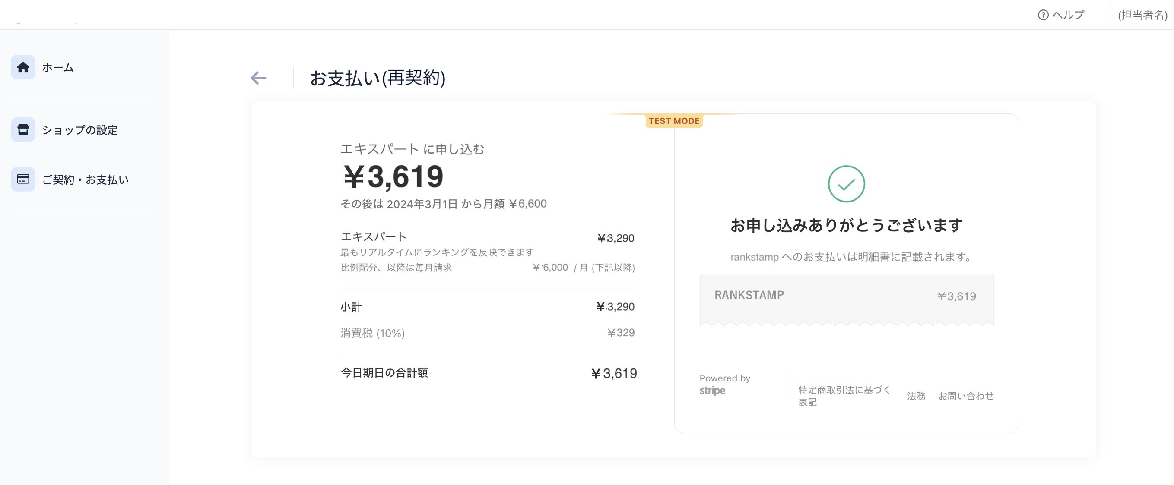This screenshot has height=485, width=1174.
Task: Click the large ¥3,619 price heading
Action: click(x=393, y=176)
